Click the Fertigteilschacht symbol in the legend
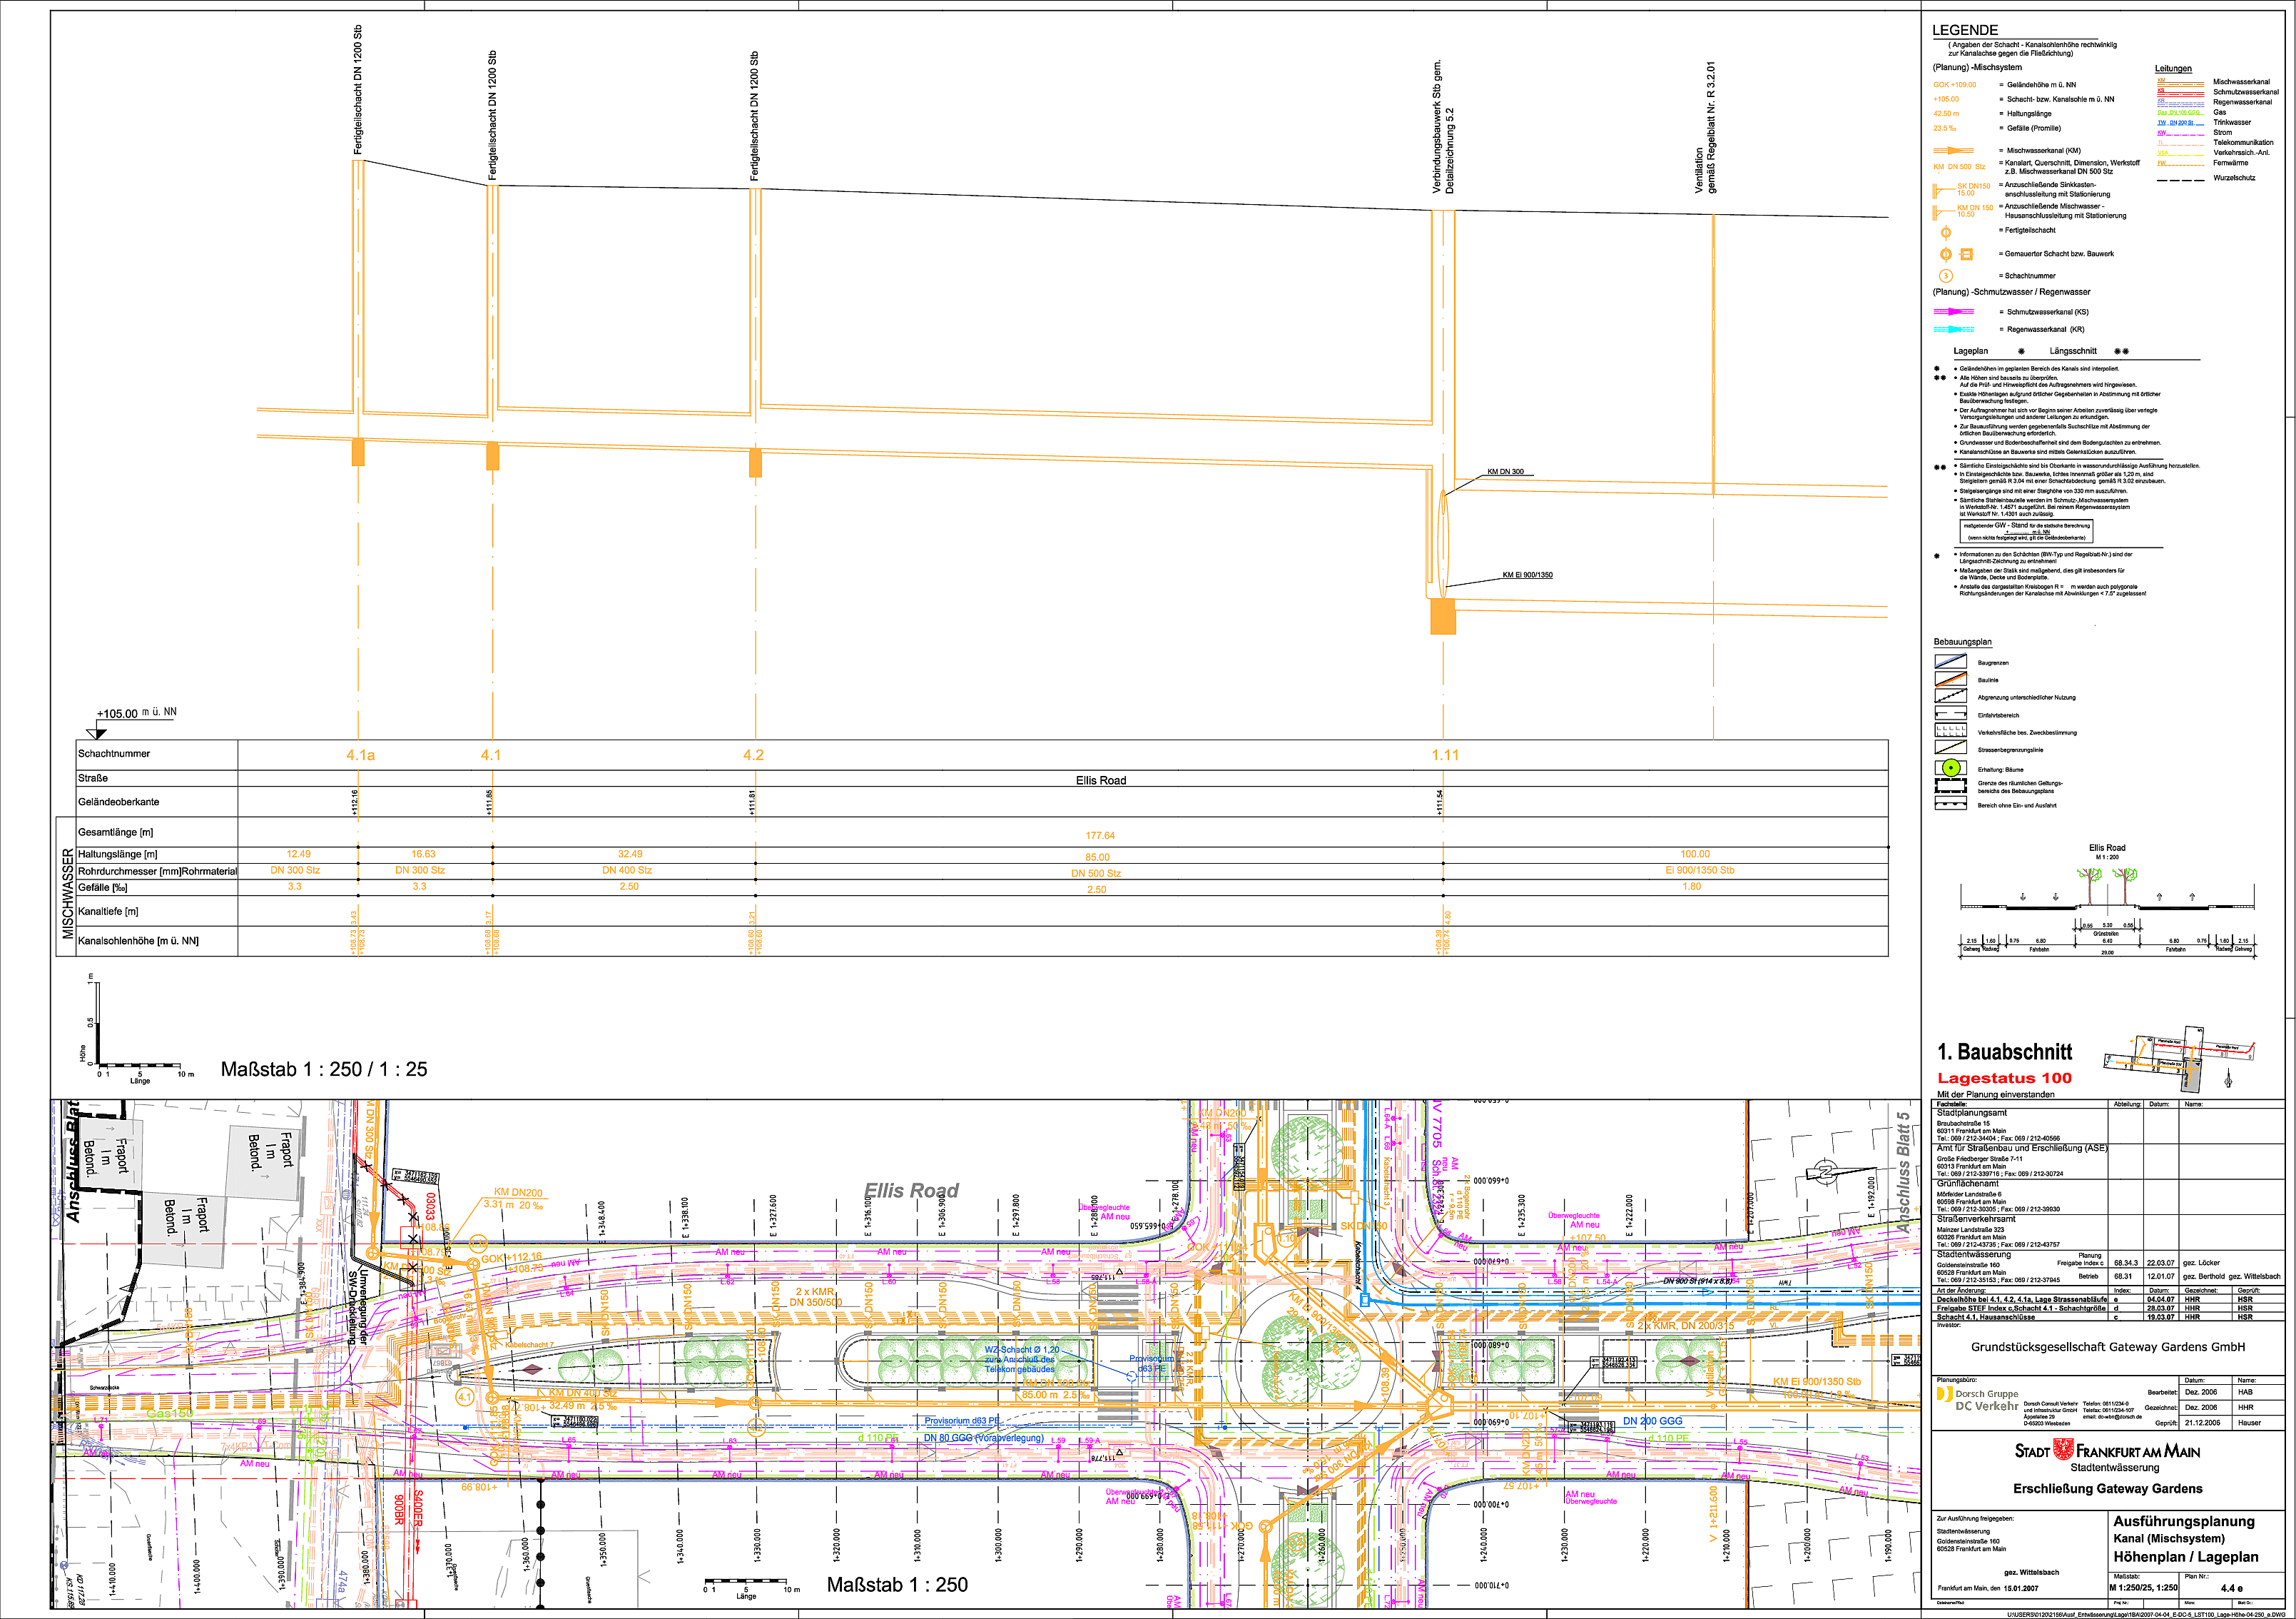The height and width of the screenshot is (1619, 2296). click(1945, 232)
